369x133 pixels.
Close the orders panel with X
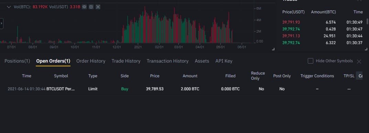coord(359,62)
